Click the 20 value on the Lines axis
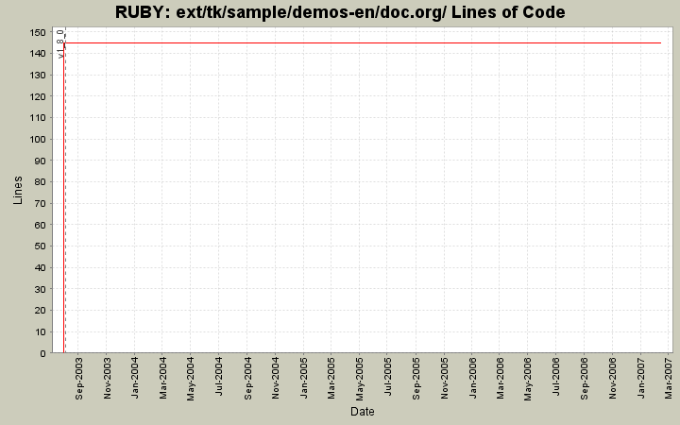680x425 pixels. pos(40,311)
